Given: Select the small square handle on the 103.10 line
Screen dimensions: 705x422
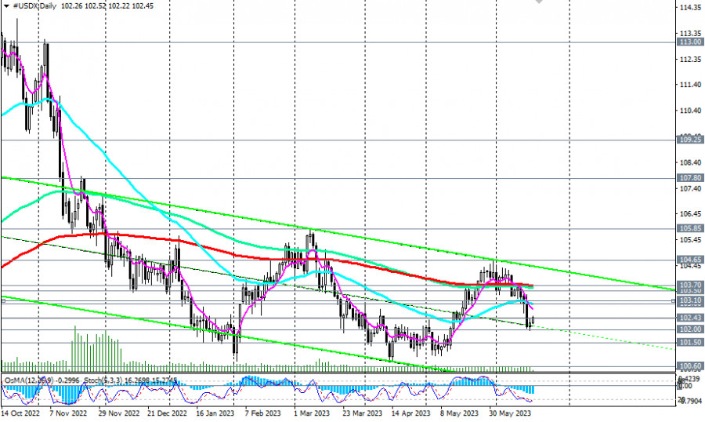Looking at the screenshot, I should tap(673, 300).
